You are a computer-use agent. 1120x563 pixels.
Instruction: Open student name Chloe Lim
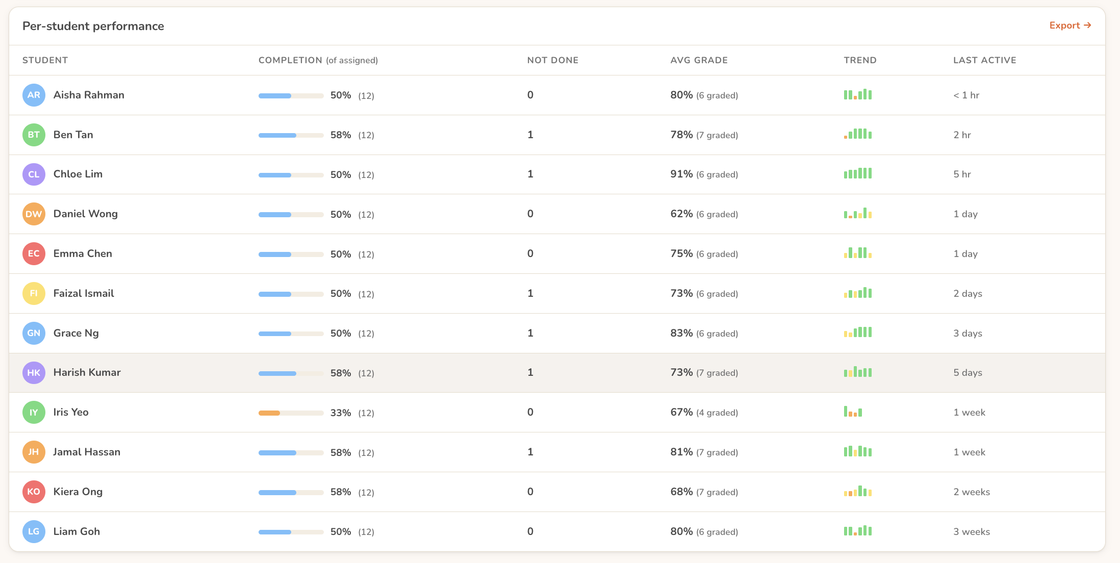(x=78, y=174)
